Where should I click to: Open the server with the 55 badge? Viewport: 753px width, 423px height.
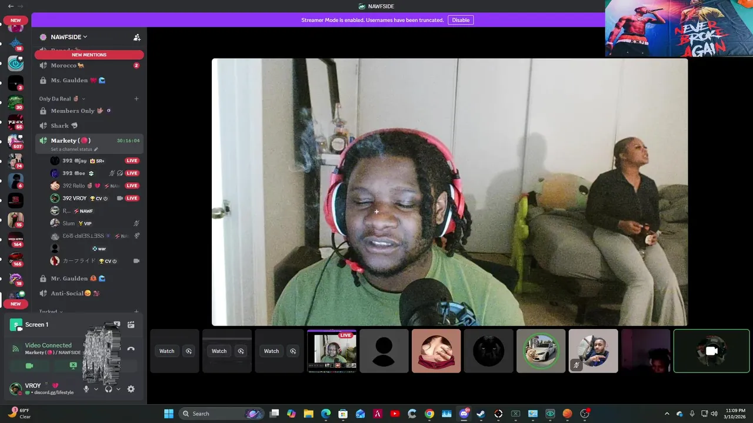click(x=15, y=122)
